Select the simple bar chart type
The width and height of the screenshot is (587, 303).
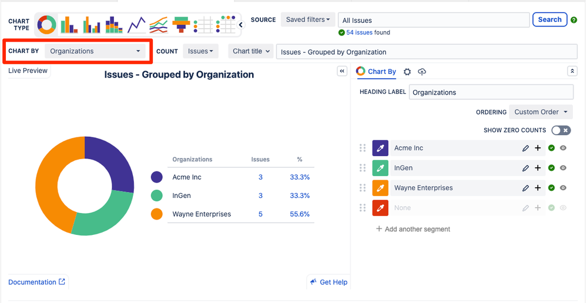pyautogui.click(x=69, y=25)
